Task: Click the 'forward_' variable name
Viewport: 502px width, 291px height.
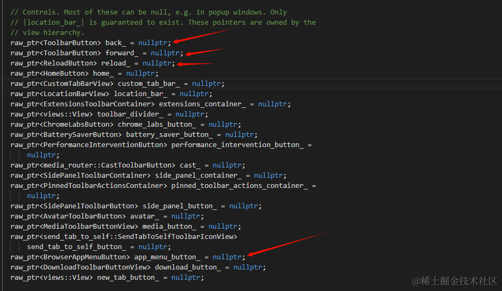Action: click(122, 53)
